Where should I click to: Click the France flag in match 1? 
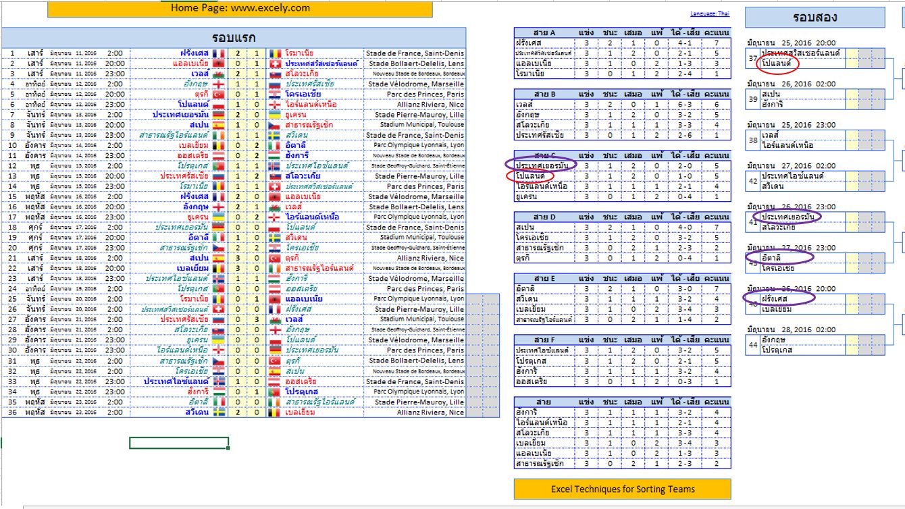tap(219, 53)
